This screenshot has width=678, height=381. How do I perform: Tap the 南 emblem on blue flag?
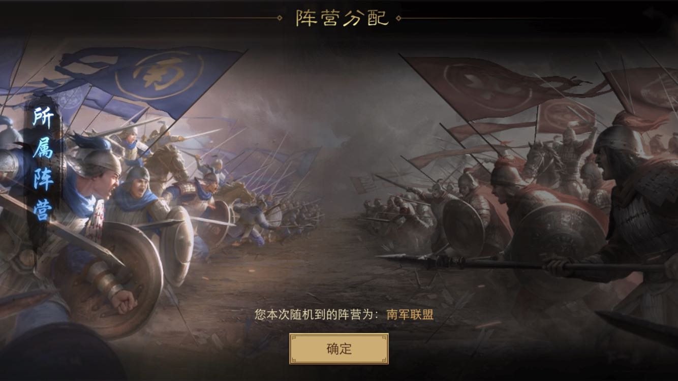tap(159, 74)
